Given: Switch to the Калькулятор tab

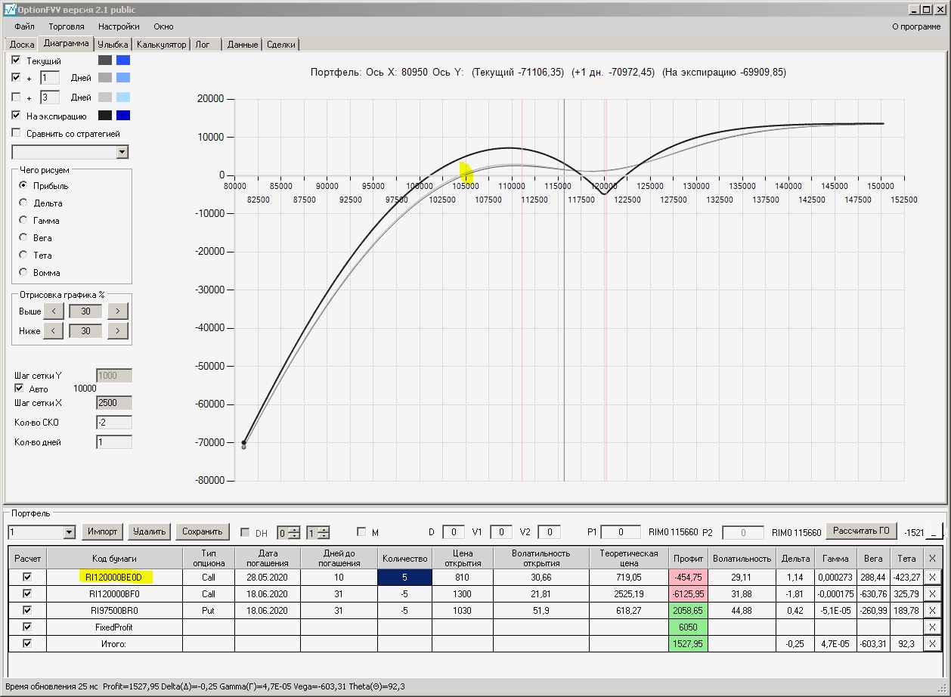Looking at the screenshot, I should (161, 45).
